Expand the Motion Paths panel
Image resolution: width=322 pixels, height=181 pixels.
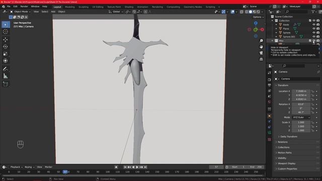coord(284,153)
